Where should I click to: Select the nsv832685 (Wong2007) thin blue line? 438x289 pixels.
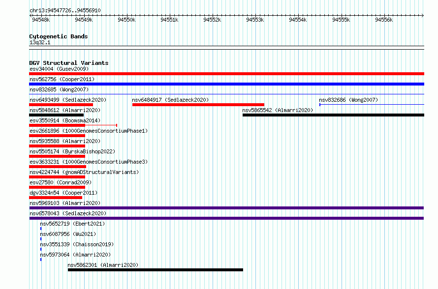(x=226, y=94)
